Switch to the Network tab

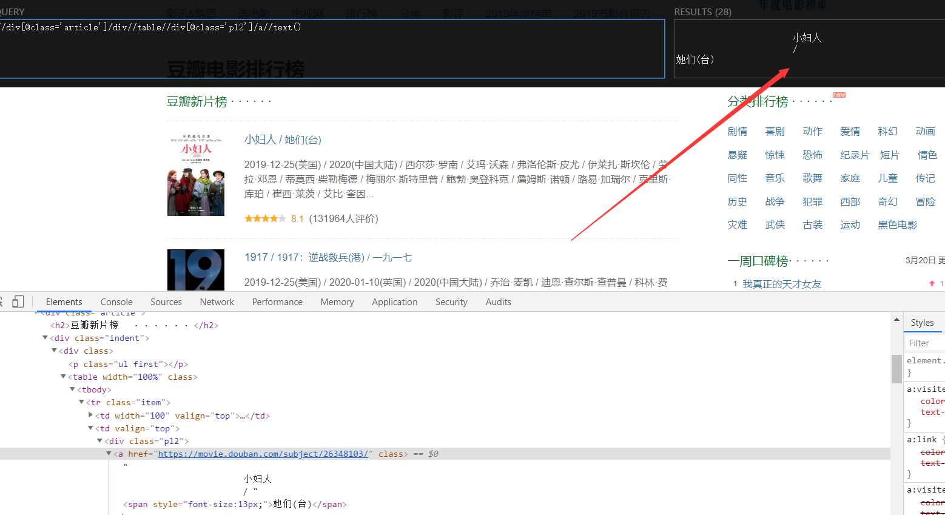pyautogui.click(x=217, y=302)
